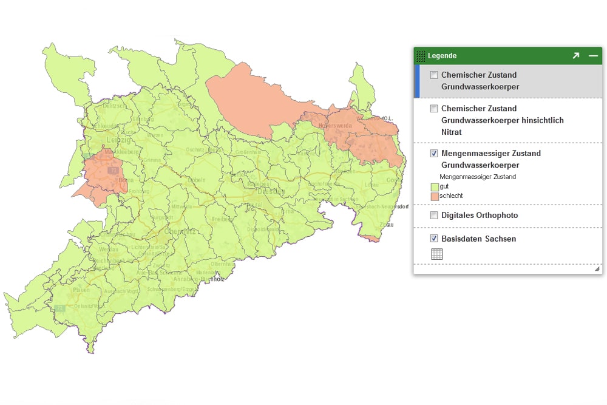Screen dimensions: 607x405
Task: Enable the Digitales Orthophoto checkbox
Action: point(434,216)
